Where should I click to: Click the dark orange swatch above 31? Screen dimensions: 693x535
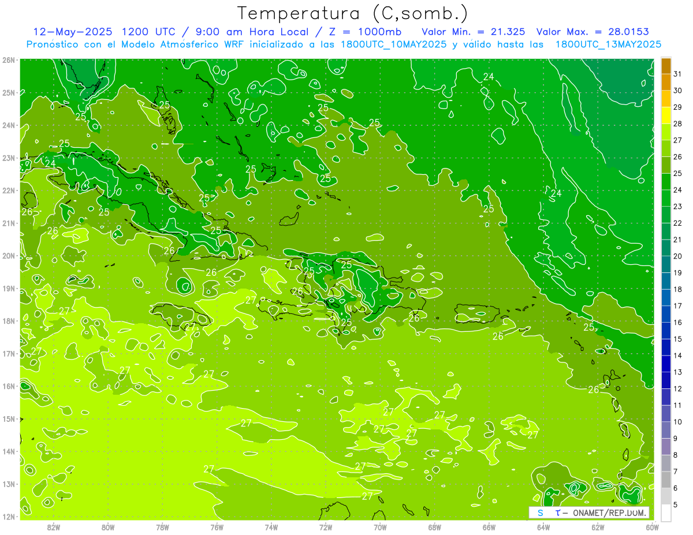[x=666, y=66]
